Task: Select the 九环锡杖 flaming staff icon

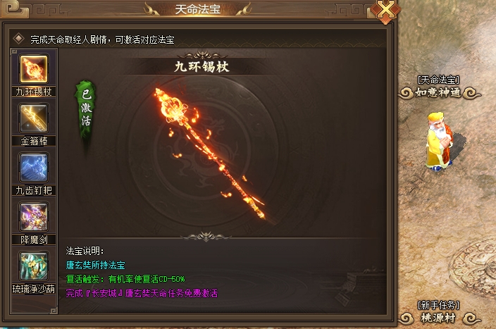Action: pyautogui.click(x=34, y=68)
